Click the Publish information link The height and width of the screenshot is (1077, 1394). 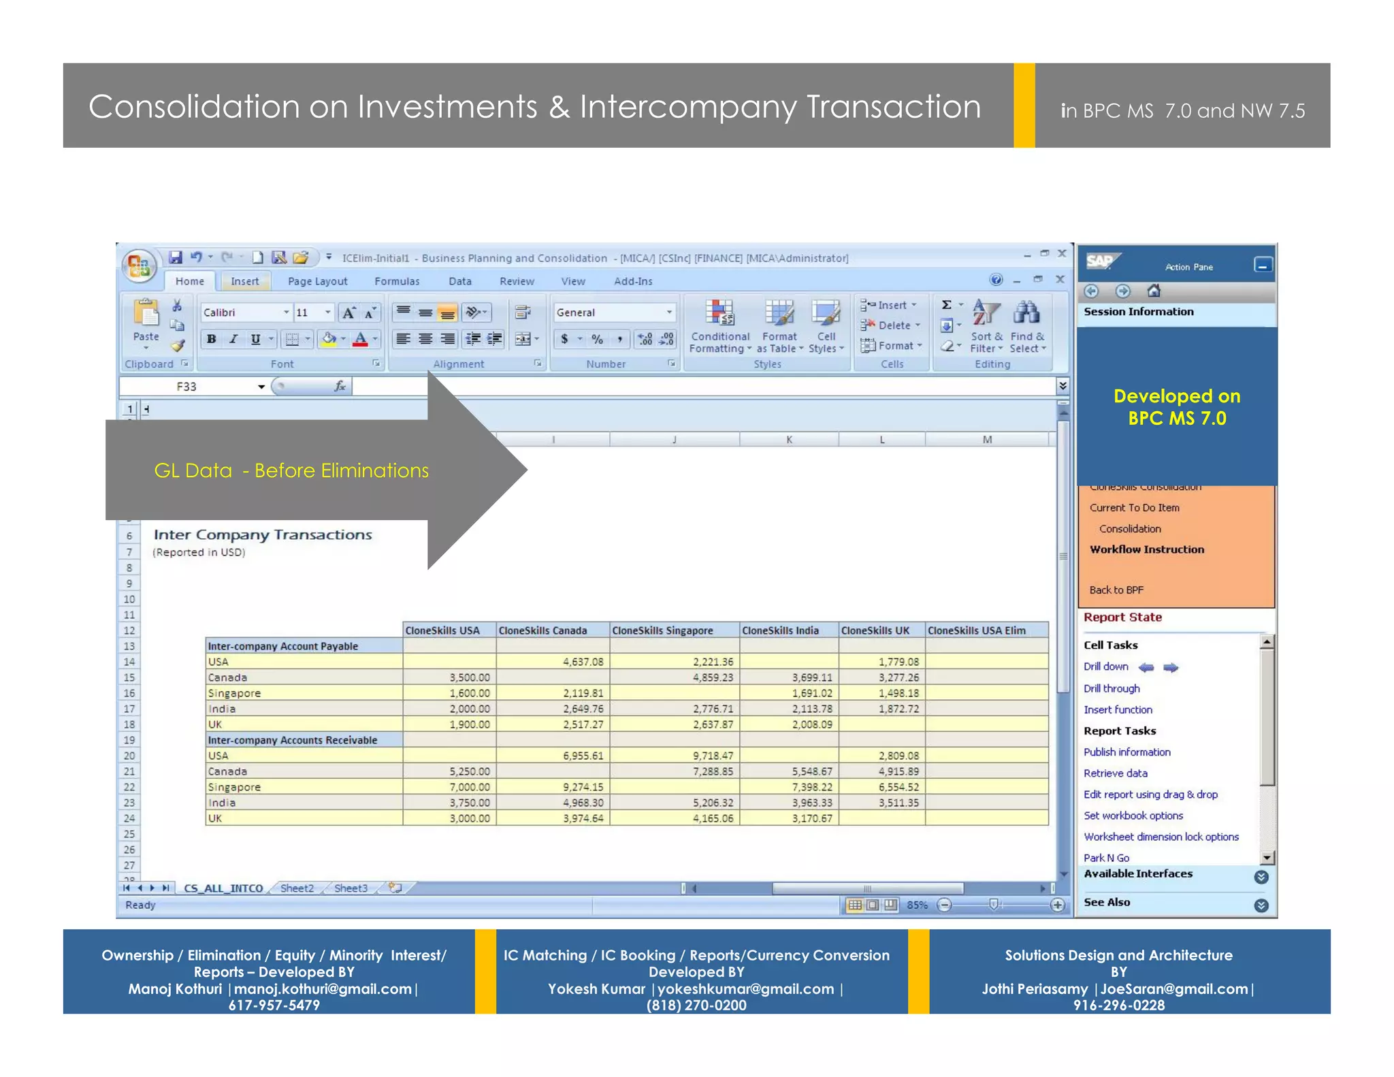[1127, 752]
